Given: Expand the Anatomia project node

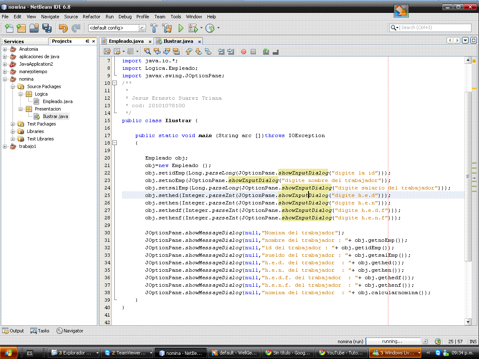Looking at the screenshot, I should (5, 49).
